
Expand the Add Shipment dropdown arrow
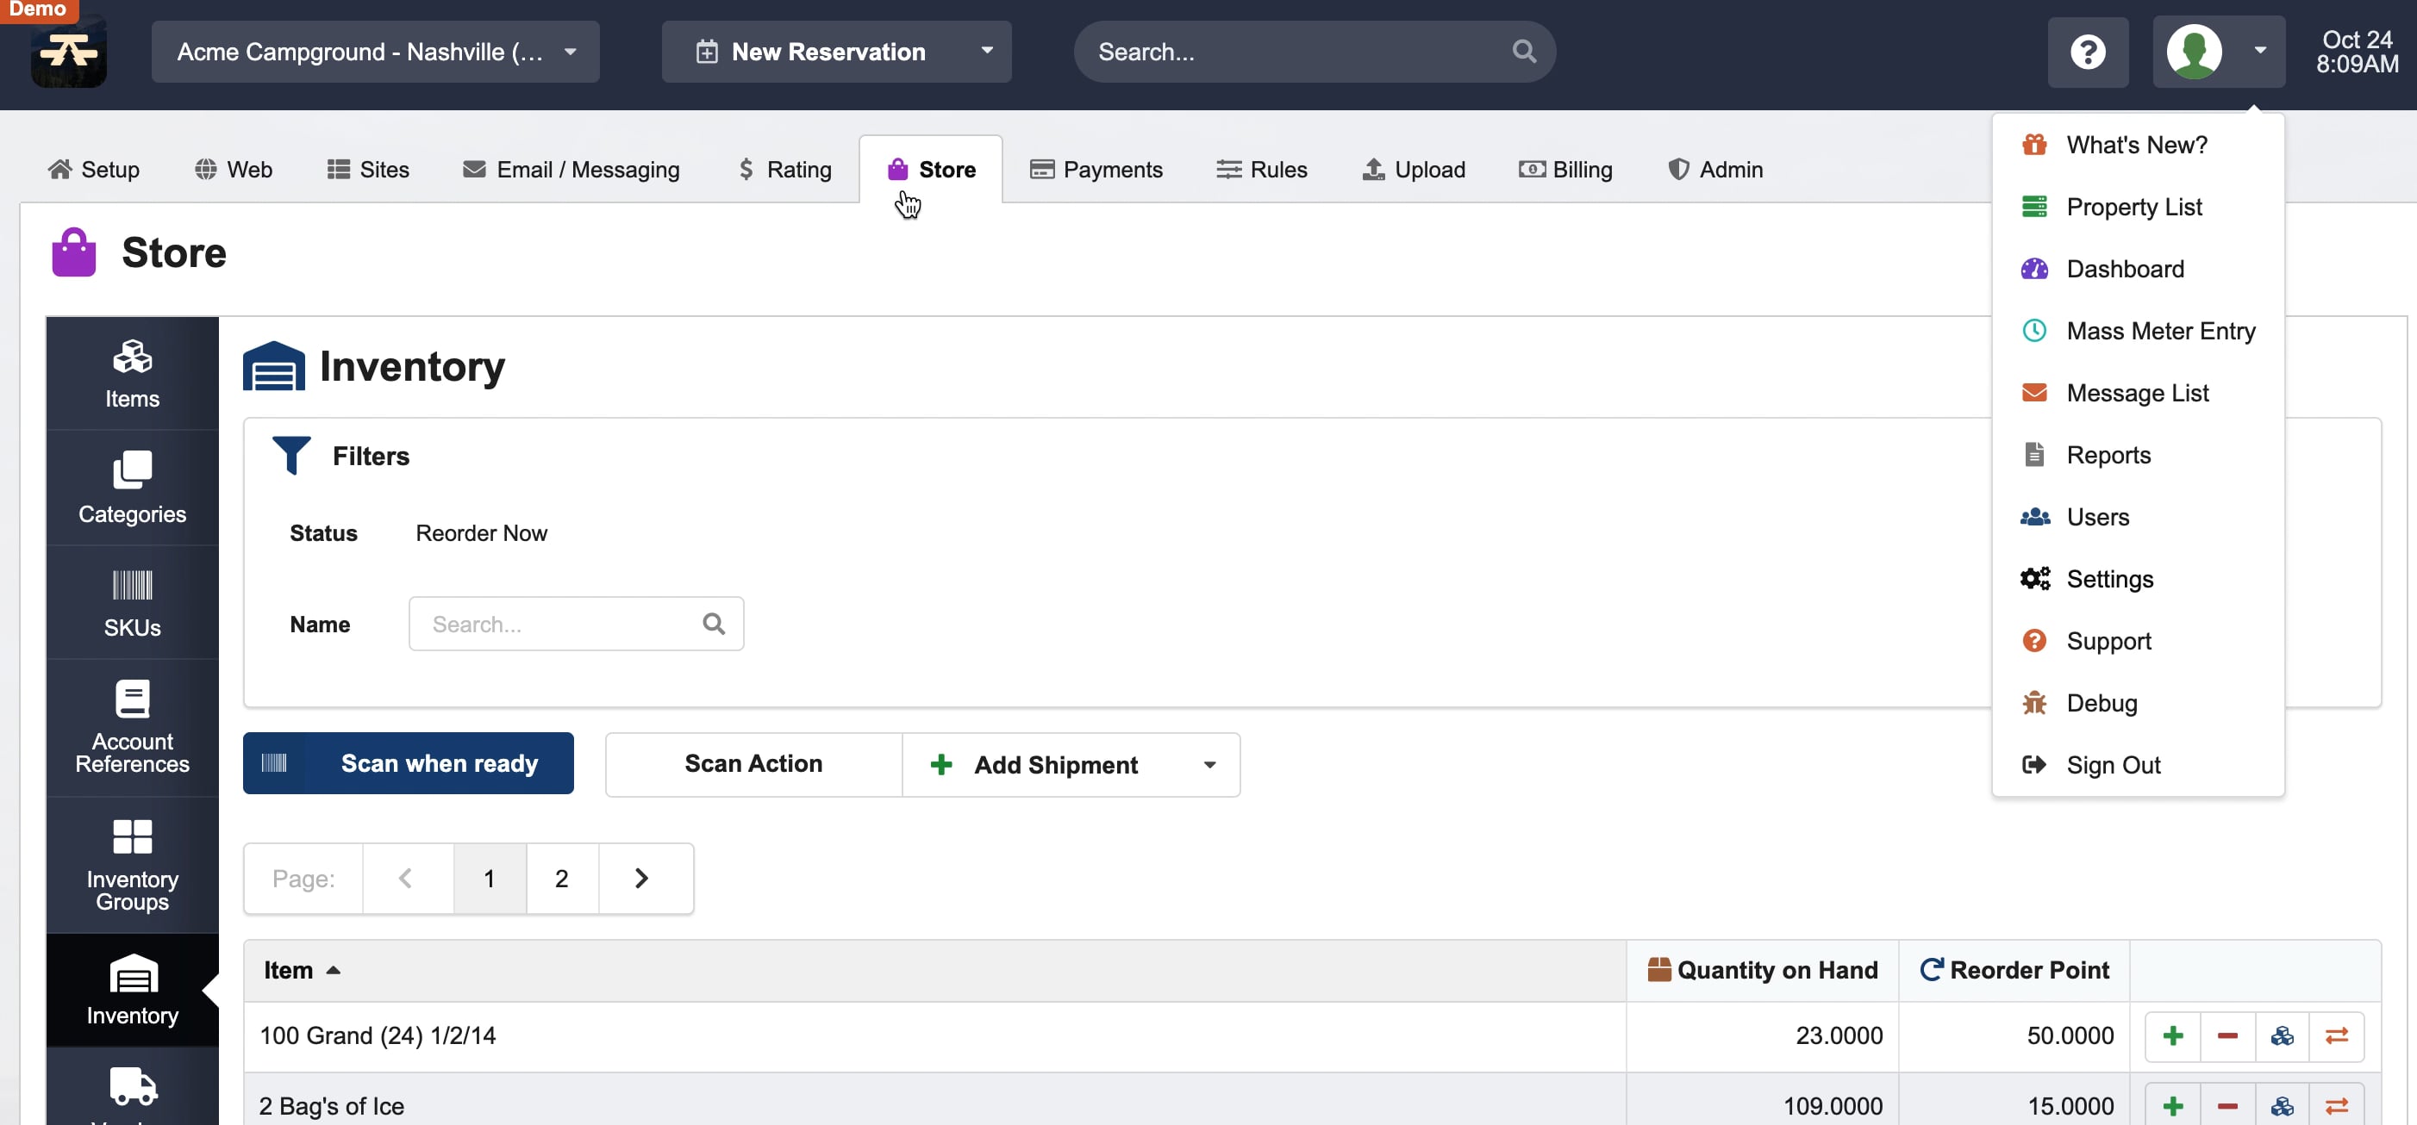(1209, 765)
